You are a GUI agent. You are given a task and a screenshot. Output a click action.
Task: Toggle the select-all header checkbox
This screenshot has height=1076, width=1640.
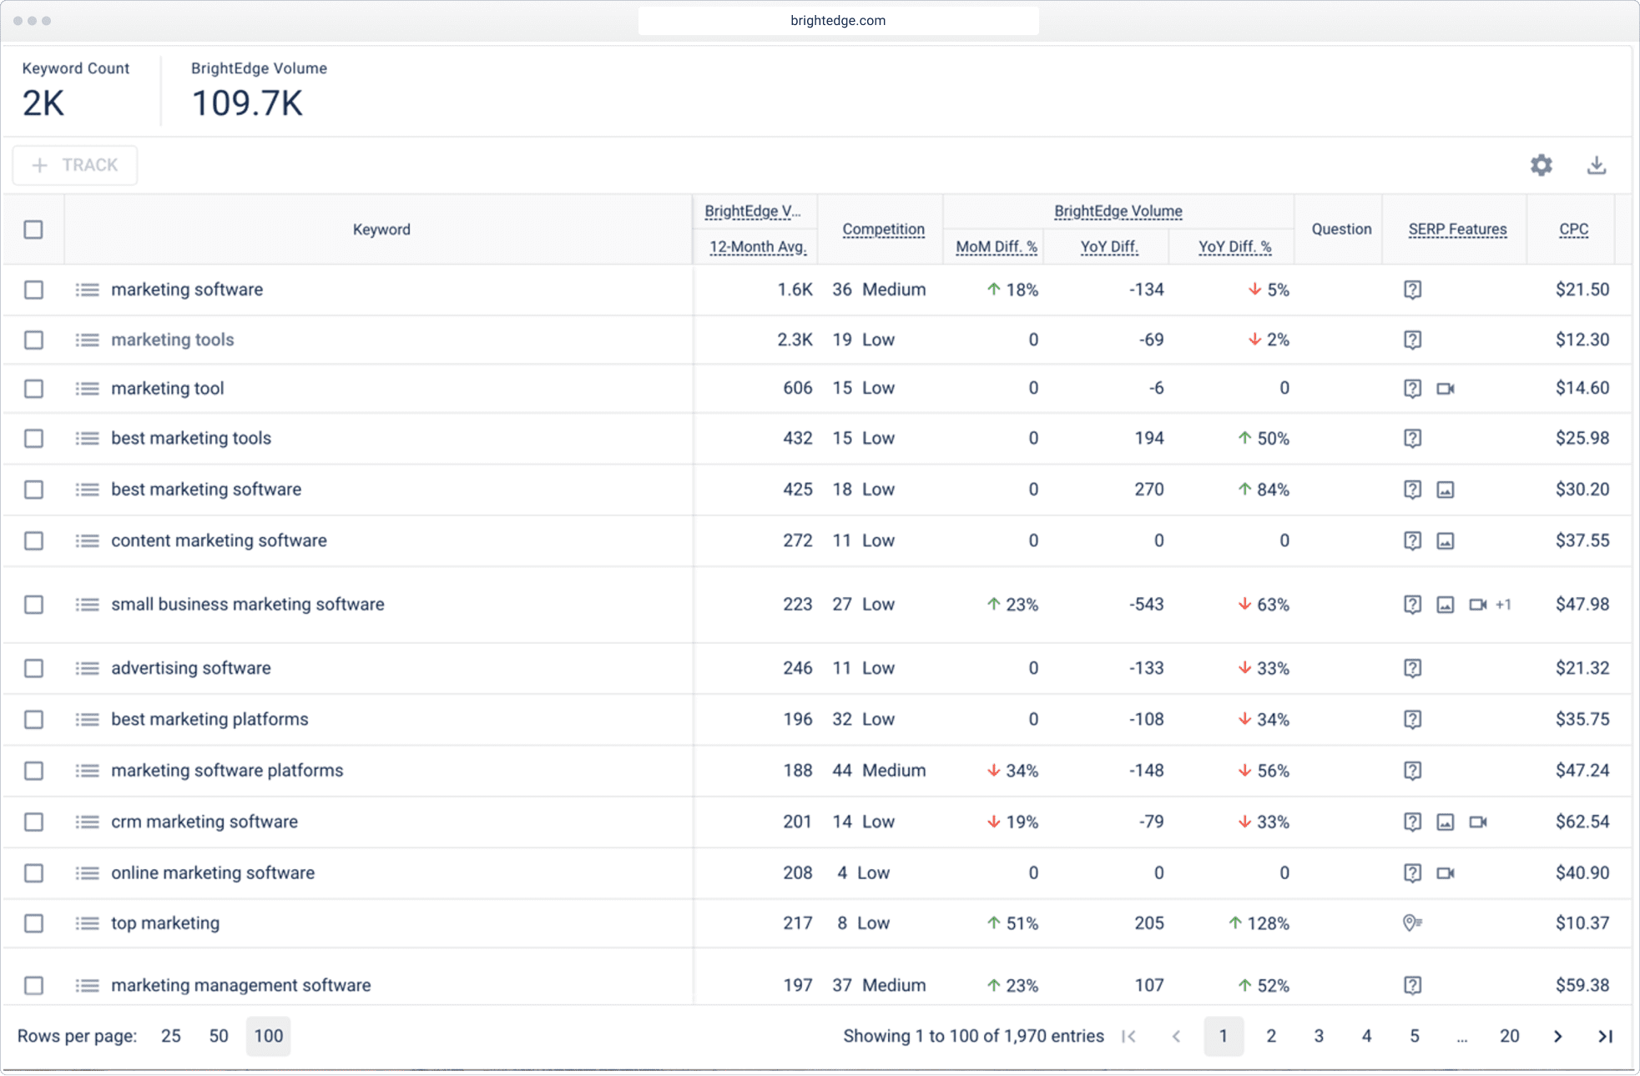[33, 229]
